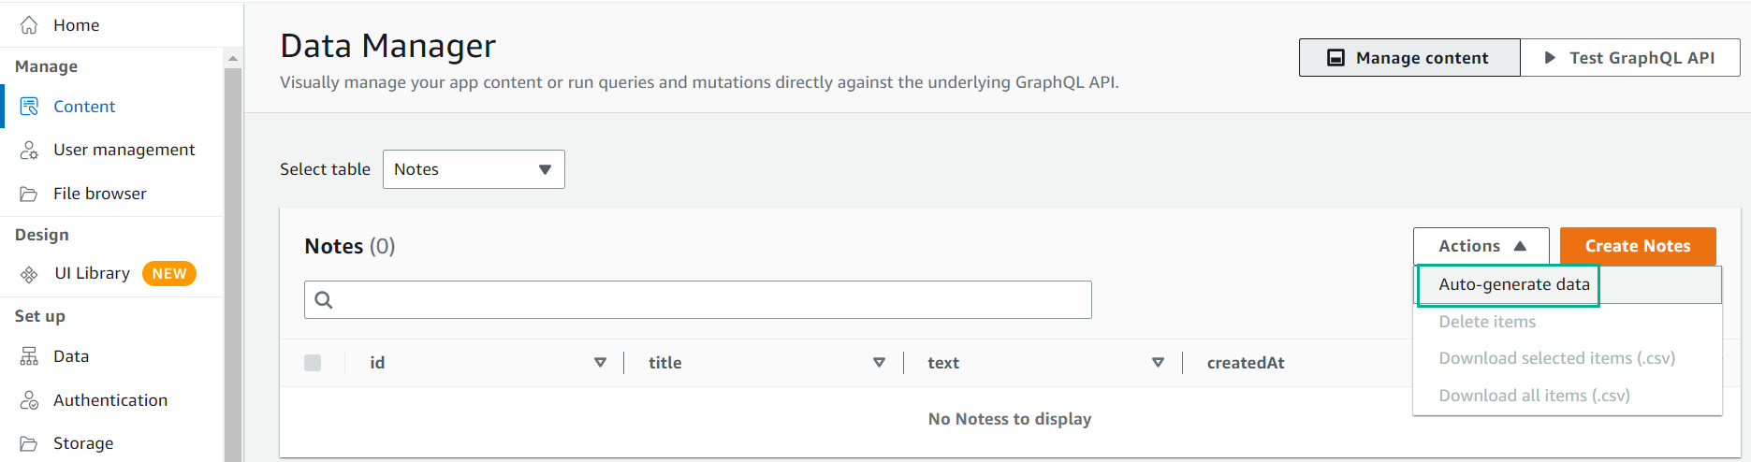This screenshot has height=462, width=1751.
Task: Click the File browser folder icon
Action: [x=29, y=194]
